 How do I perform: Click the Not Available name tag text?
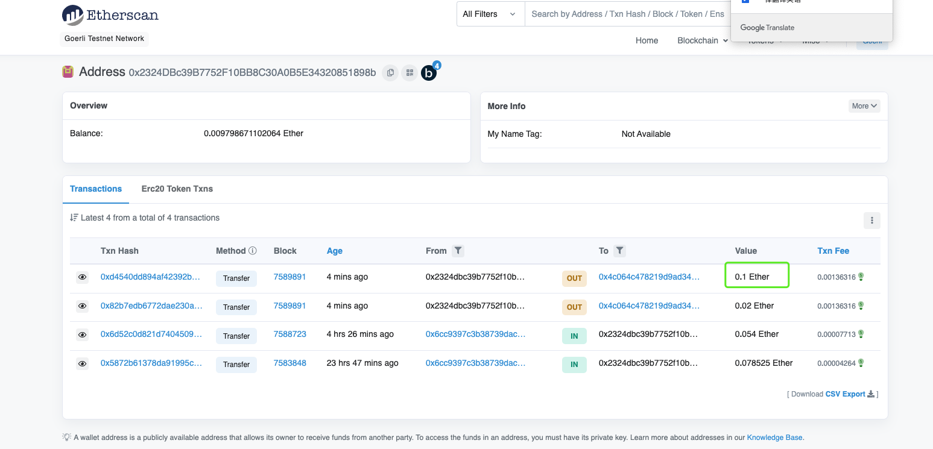tap(646, 134)
